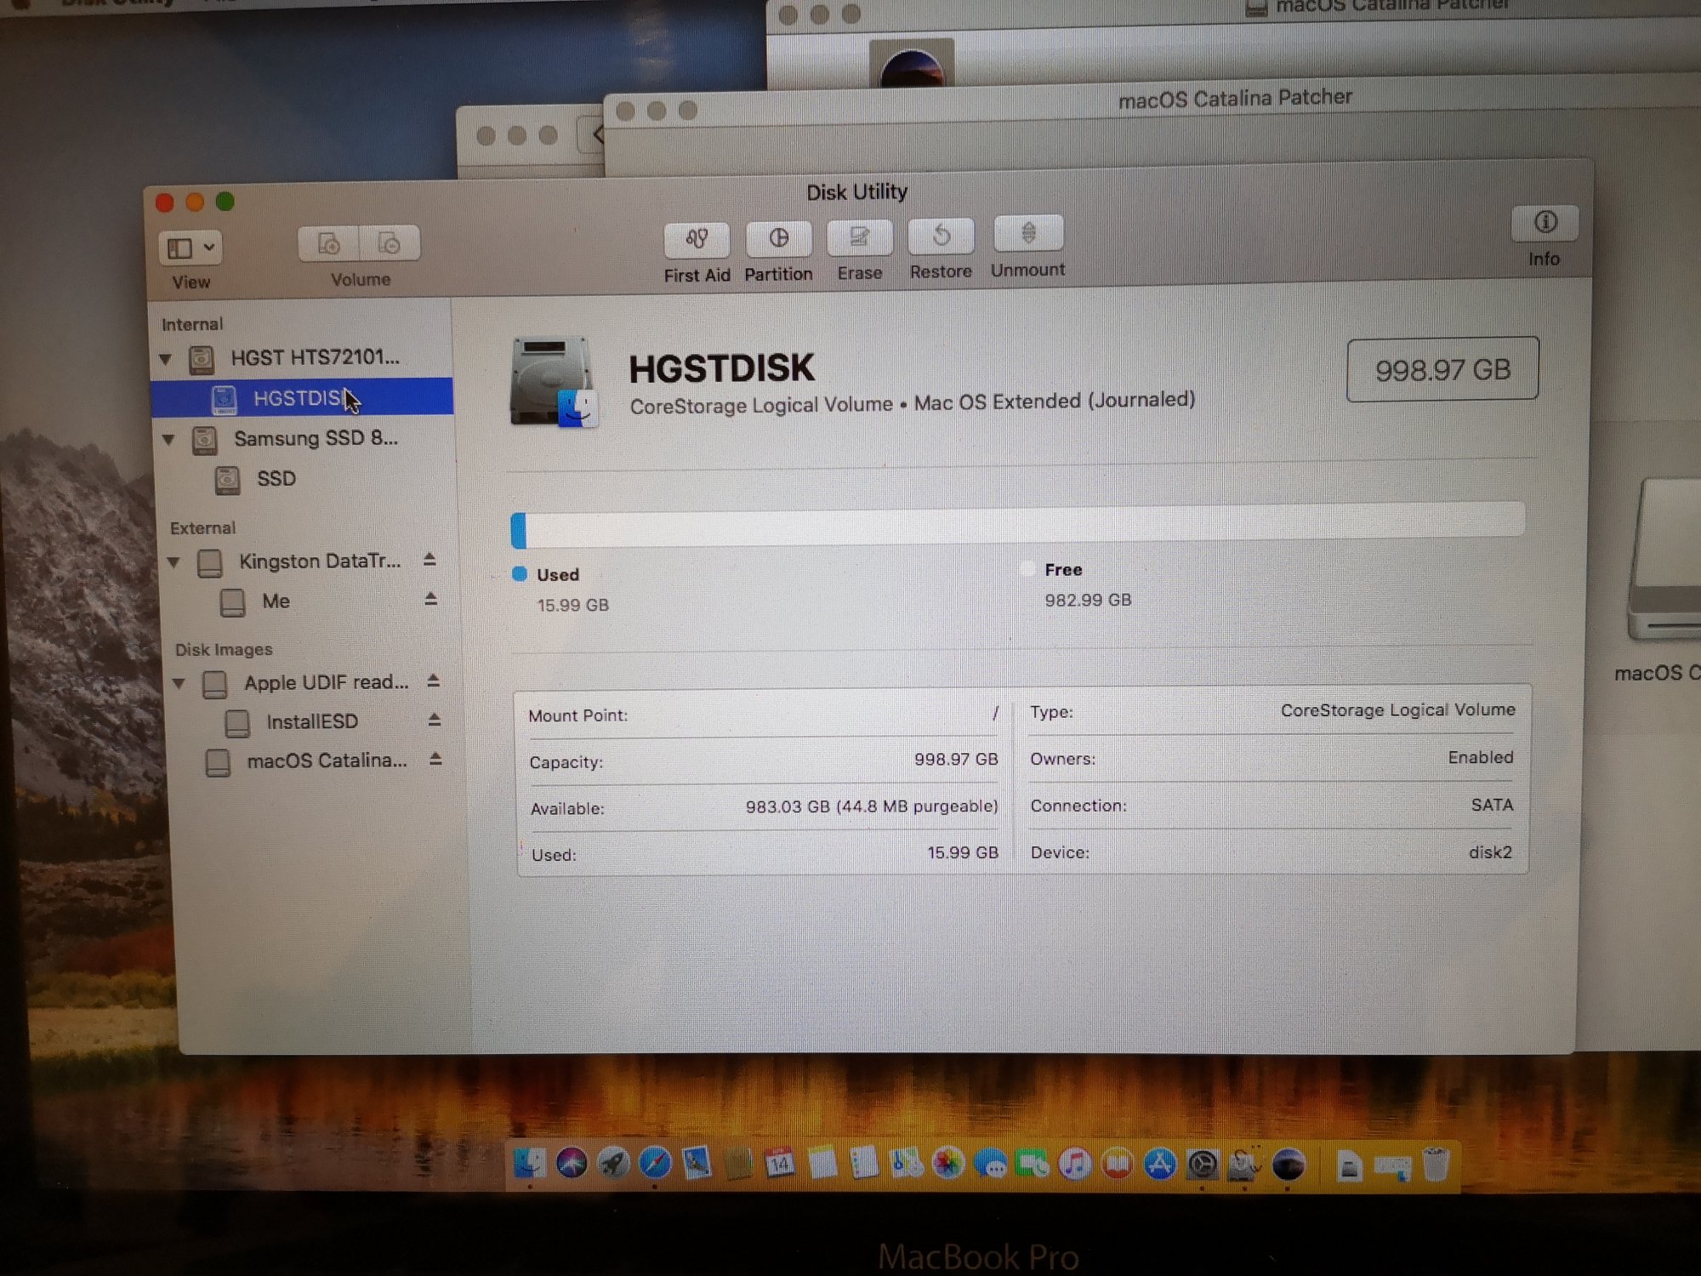Click the Capacity 998.97 GB row
Image resolution: width=1701 pixels, height=1276 pixels.
763,760
